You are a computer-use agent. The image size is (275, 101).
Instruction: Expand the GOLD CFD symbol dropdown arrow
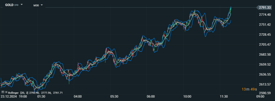coord(21,5)
